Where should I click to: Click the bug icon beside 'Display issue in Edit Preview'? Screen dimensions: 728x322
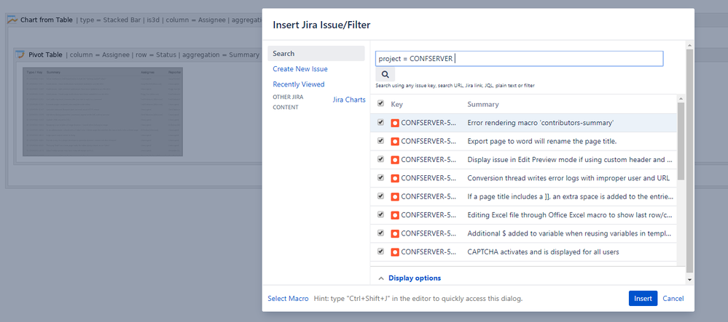(x=395, y=160)
